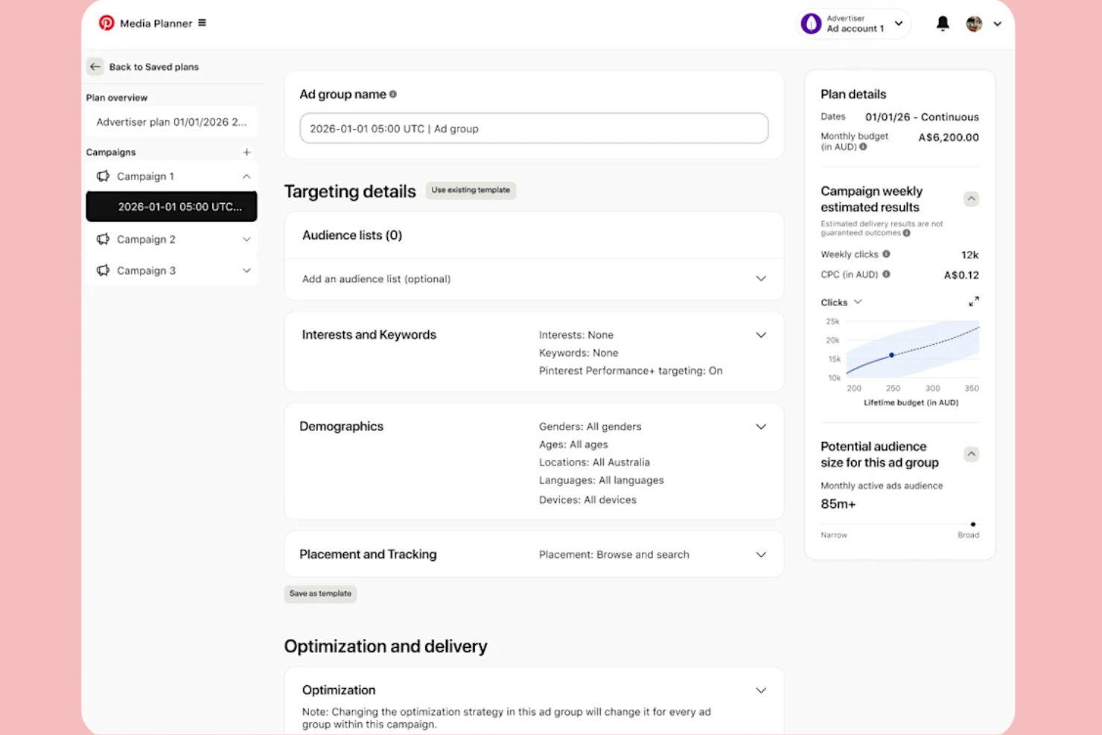This screenshot has width=1102, height=735.
Task: Expand Campaign 2 chevron
Action: [246, 239]
